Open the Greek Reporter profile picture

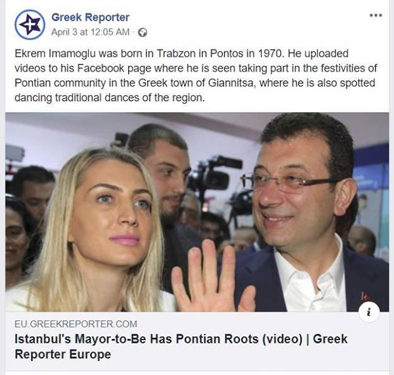[x=30, y=25]
